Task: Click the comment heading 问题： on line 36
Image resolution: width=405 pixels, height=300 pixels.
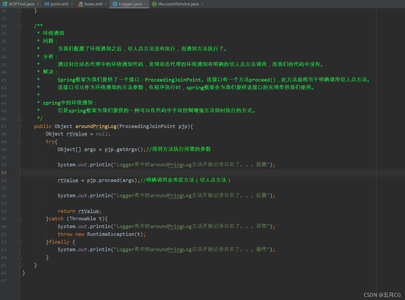Action: (50, 41)
